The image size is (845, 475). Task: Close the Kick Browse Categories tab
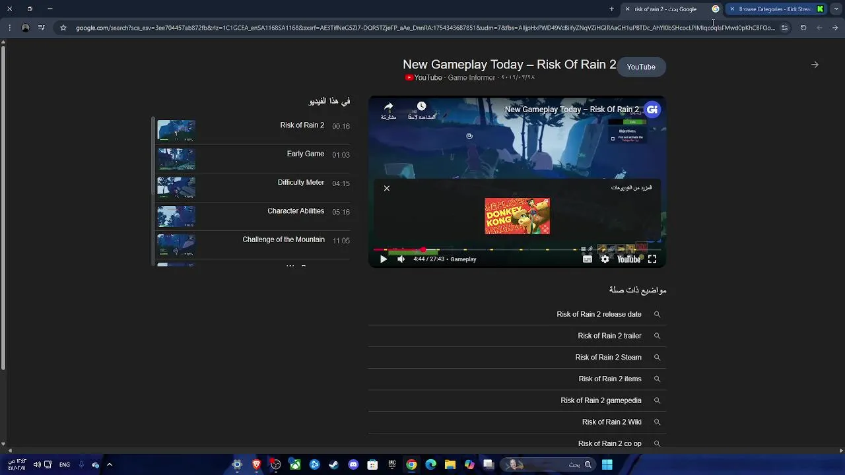[x=732, y=9]
